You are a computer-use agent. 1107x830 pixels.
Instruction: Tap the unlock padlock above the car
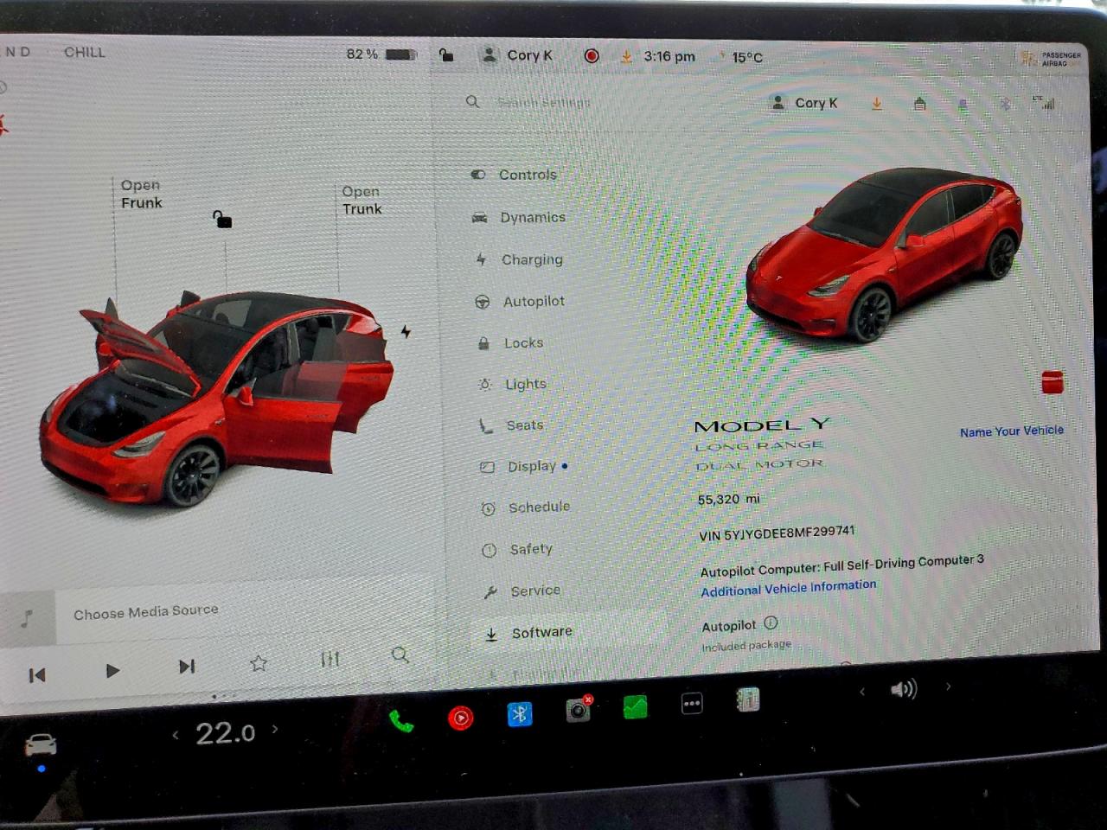222,219
